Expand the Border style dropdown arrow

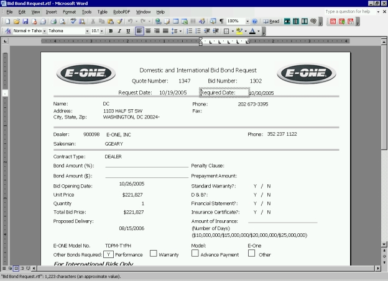pos(233,31)
